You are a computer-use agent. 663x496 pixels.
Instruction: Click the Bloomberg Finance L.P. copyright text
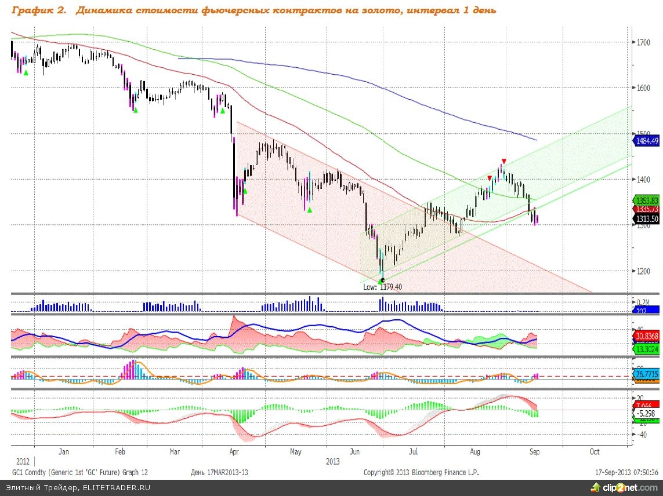(x=421, y=472)
